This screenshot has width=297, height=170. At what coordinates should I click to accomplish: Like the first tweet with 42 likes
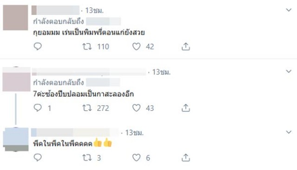[x=136, y=47]
